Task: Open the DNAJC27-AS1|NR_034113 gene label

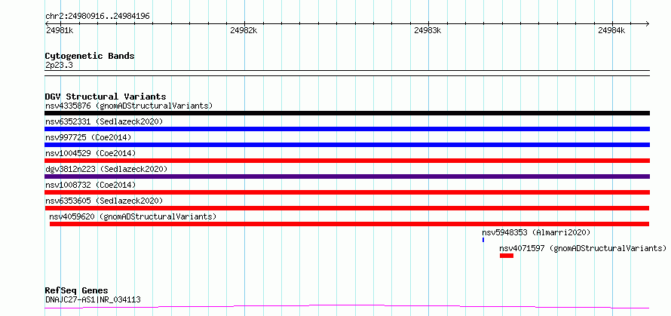Action: pyautogui.click(x=93, y=299)
